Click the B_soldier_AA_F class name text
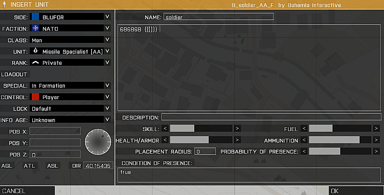The width and height of the screenshot is (384, 195). tap(253, 5)
